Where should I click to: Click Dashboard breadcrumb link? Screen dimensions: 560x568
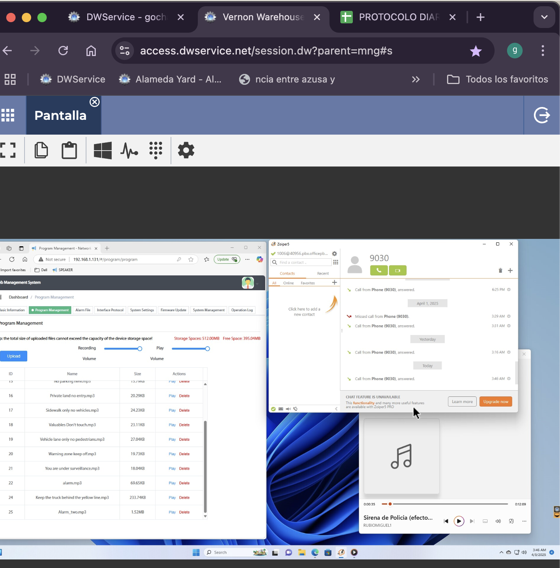(x=18, y=297)
